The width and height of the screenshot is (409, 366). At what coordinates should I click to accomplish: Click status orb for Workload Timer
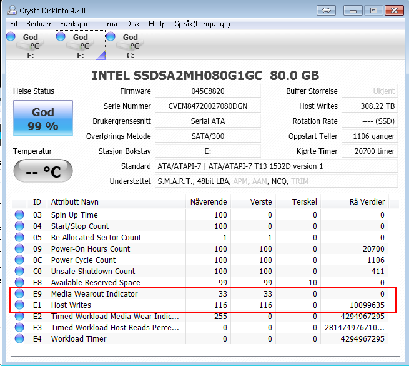coord(19,338)
